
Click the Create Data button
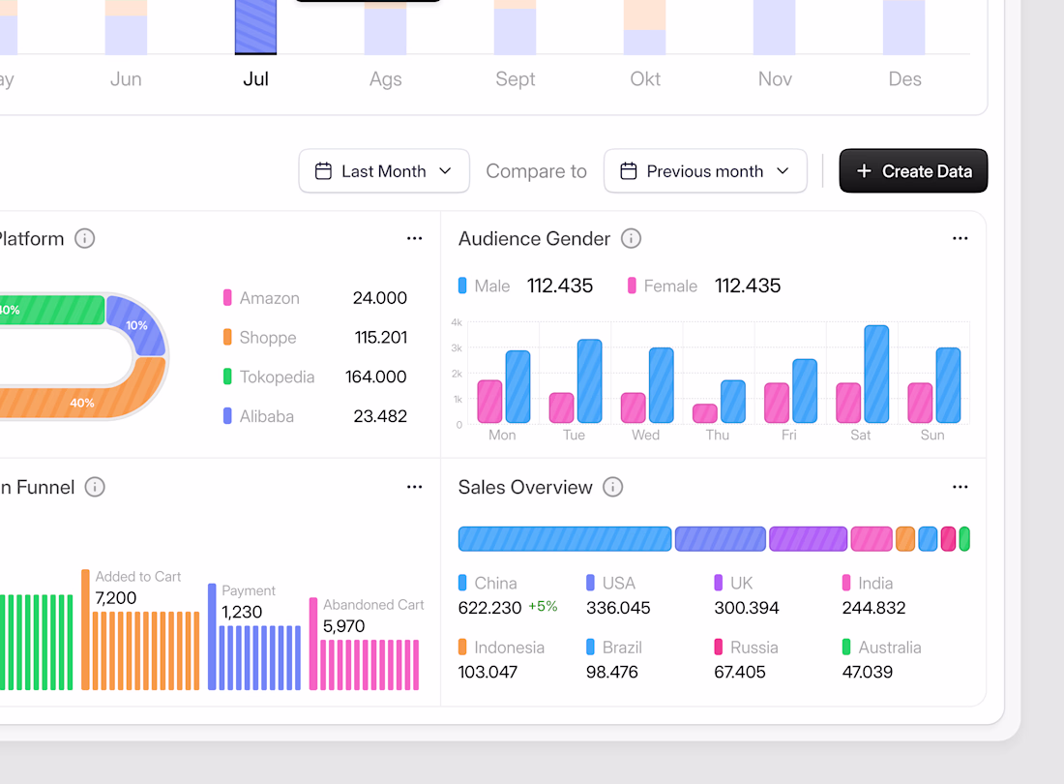pos(913,171)
